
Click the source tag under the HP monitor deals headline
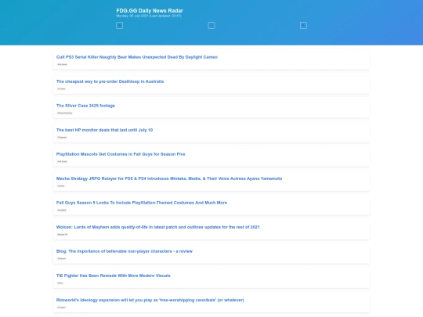[62, 137]
